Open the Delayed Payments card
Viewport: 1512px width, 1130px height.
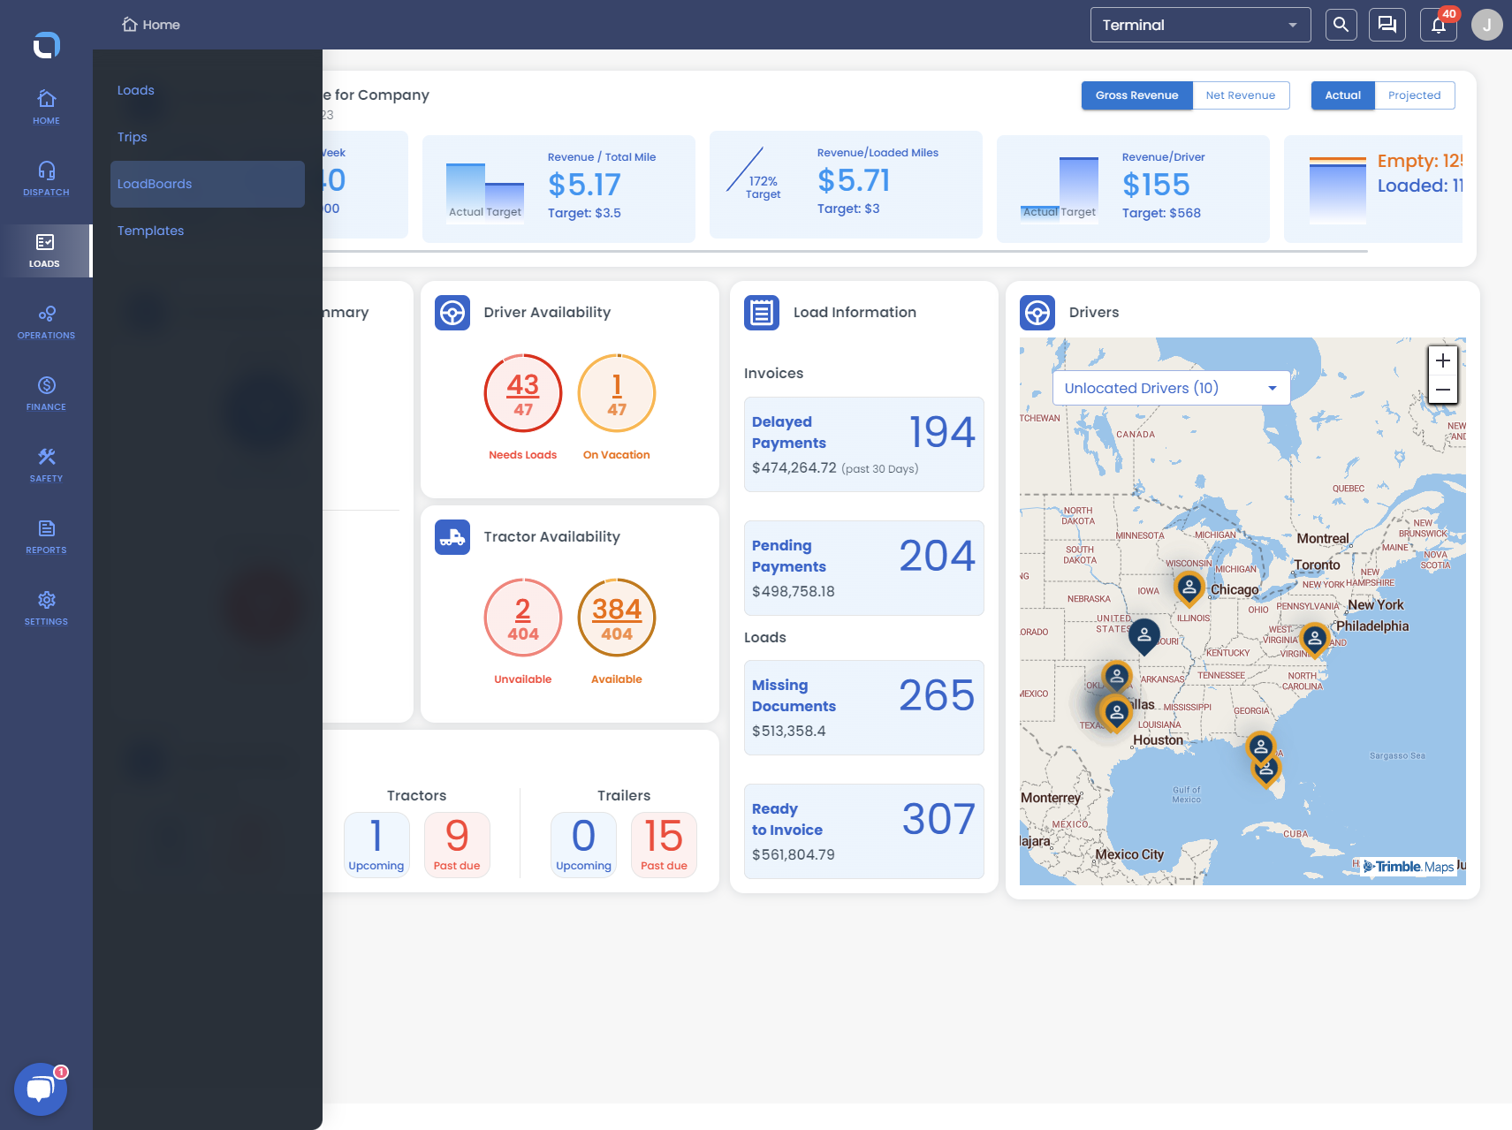[x=864, y=444]
